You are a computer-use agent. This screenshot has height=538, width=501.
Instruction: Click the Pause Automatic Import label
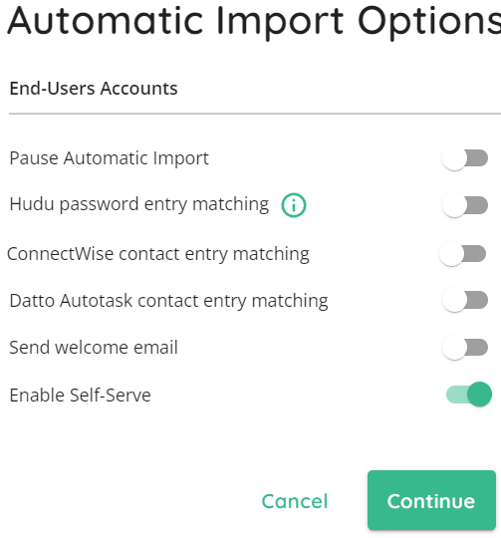click(x=109, y=158)
